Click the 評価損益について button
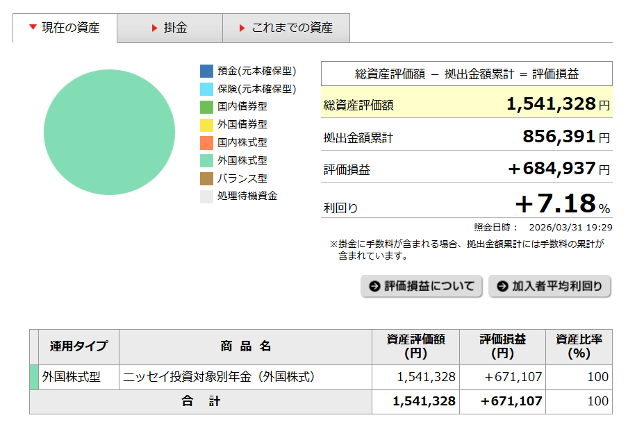This screenshot has height=429, width=628. [421, 286]
